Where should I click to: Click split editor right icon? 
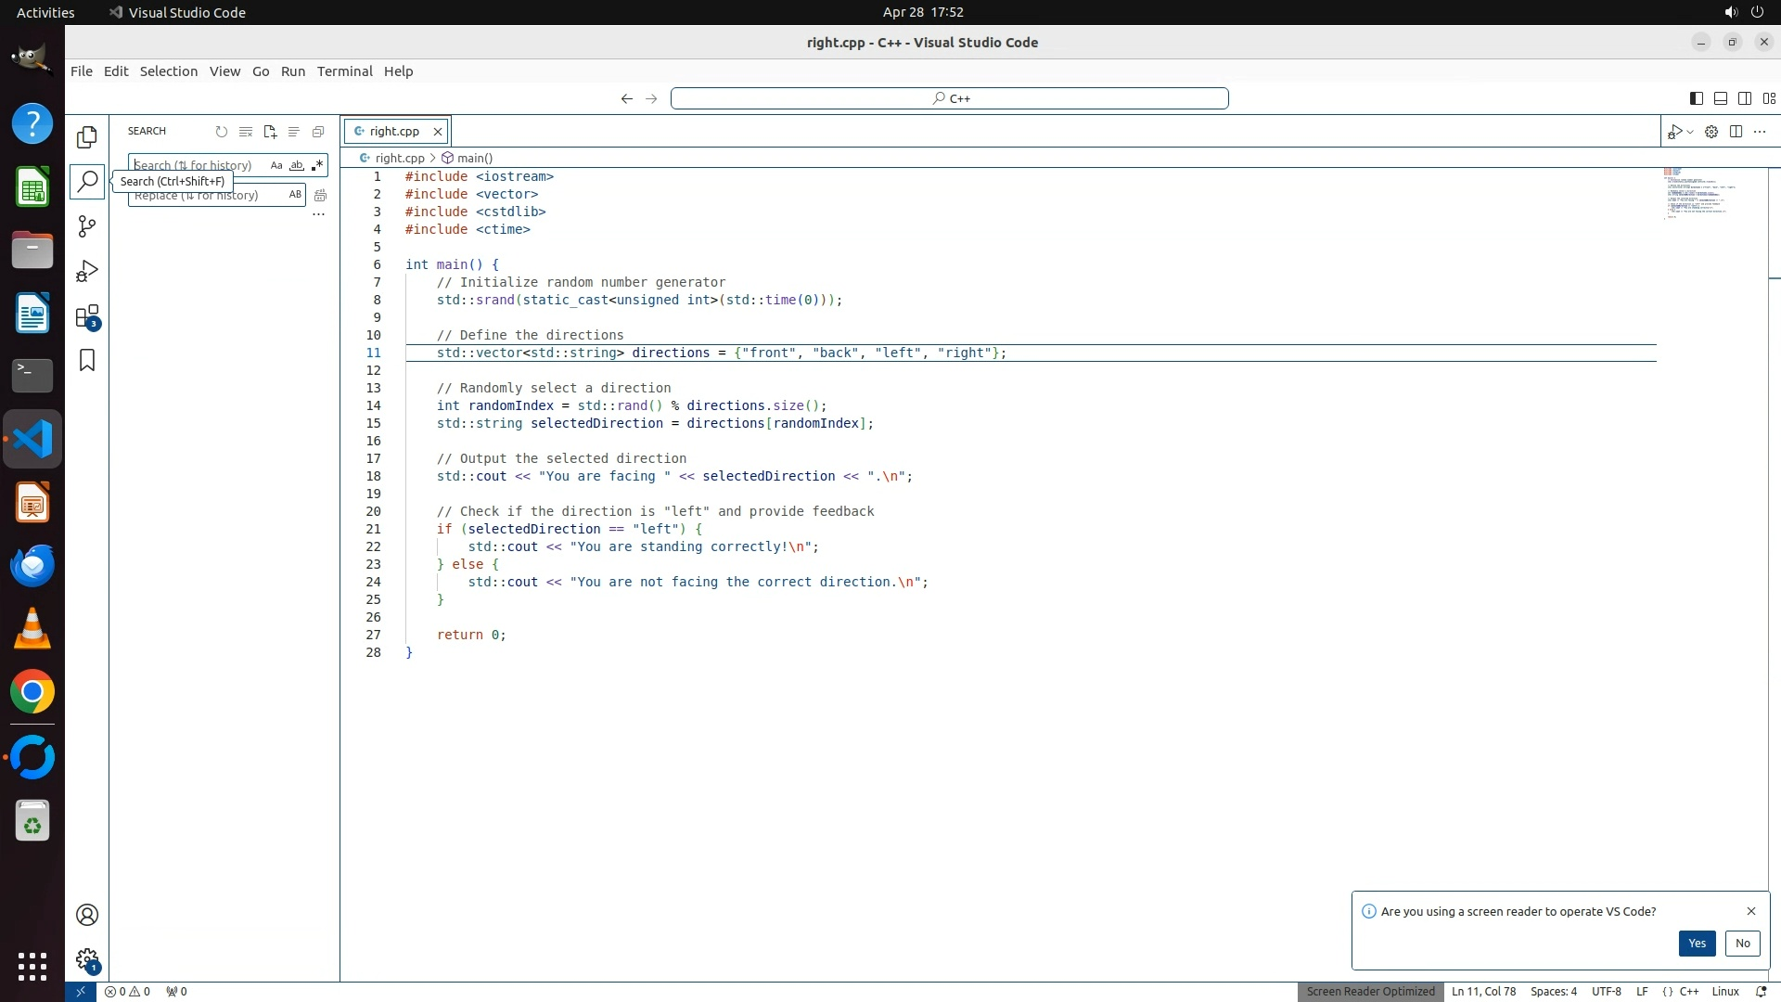[x=1736, y=132]
